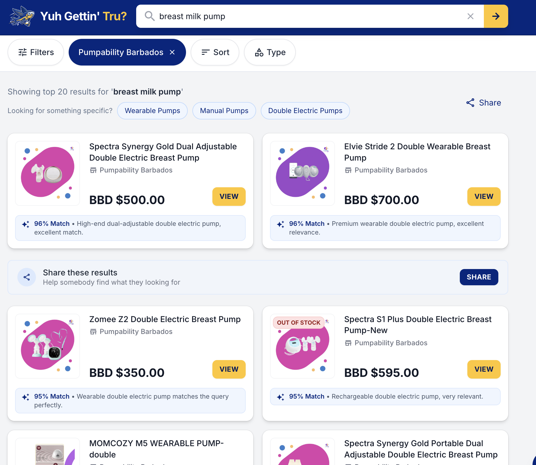This screenshot has height=465, width=536.
Task: Click the Yuh Gettin' Tru? site title
Action: 83,16
